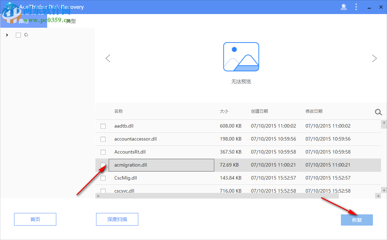387x240 pixels.
Task: Click the file list scroll-down arrow
Action: coord(384,189)
